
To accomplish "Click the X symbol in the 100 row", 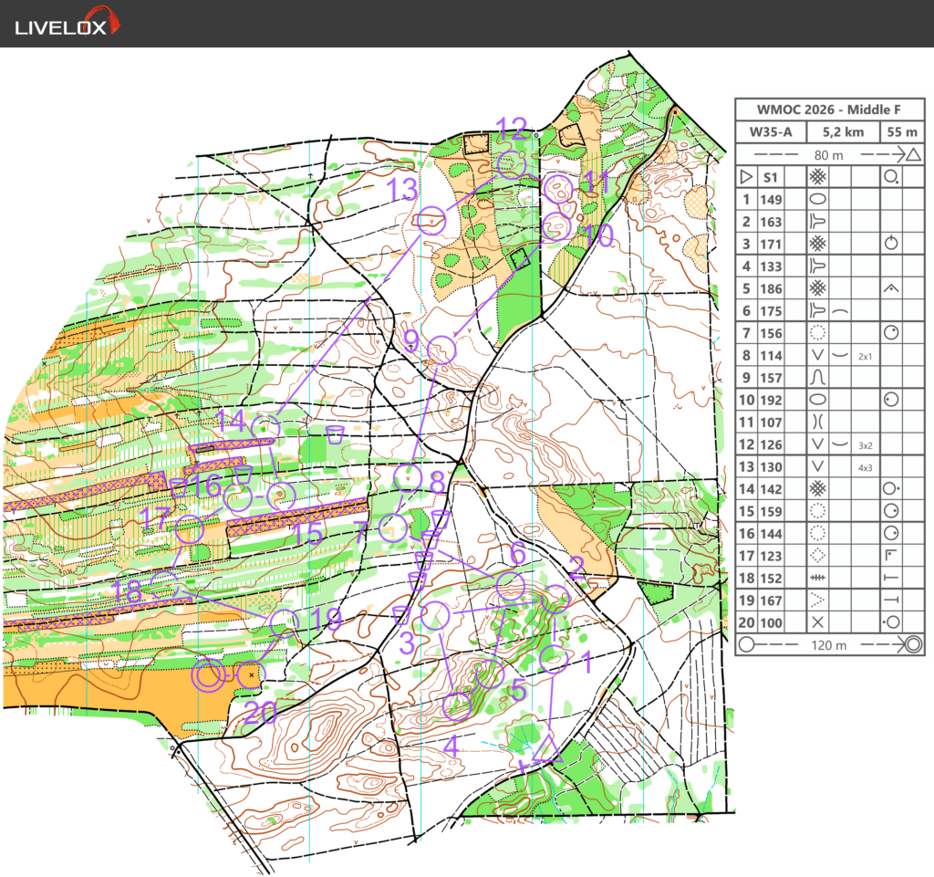I will tap(818, 622).
